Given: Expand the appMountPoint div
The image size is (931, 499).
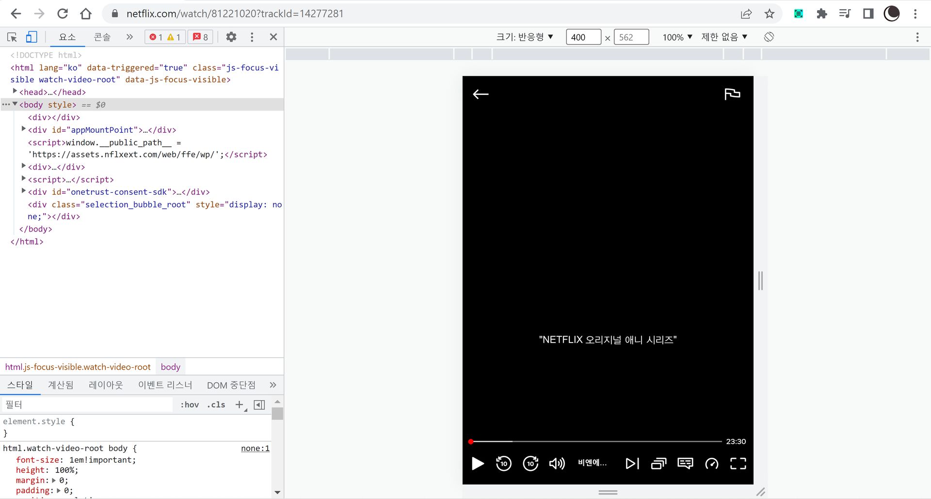Looking at the screenshot, I should (24, 129).
